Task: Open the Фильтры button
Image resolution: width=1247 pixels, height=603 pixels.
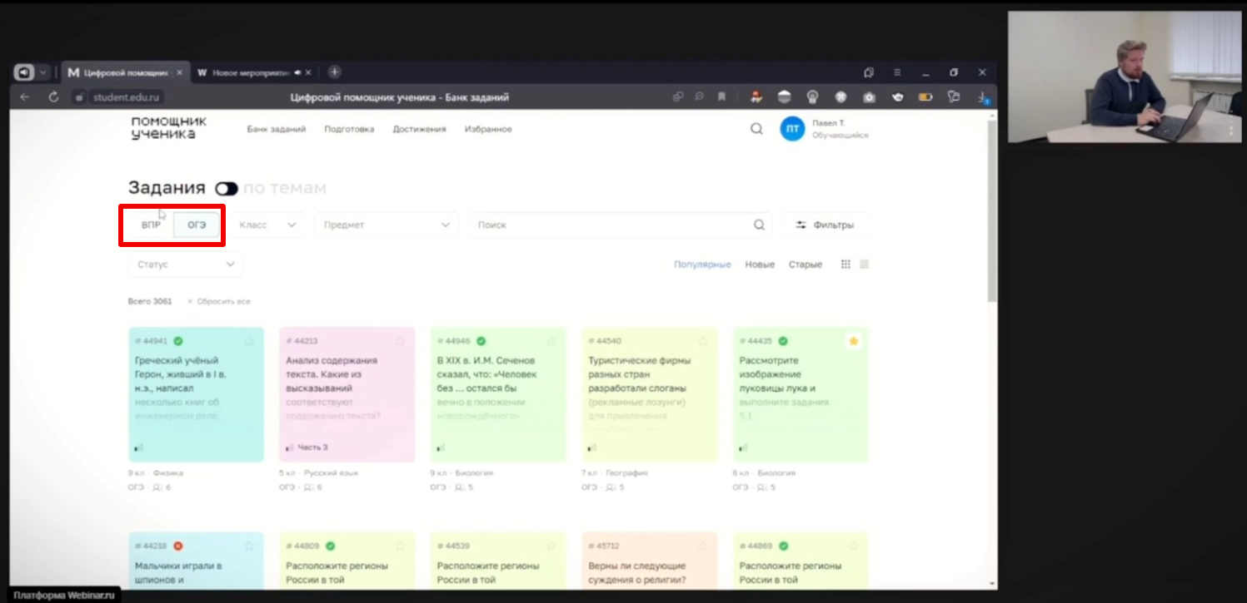Action: pos(824,225)
